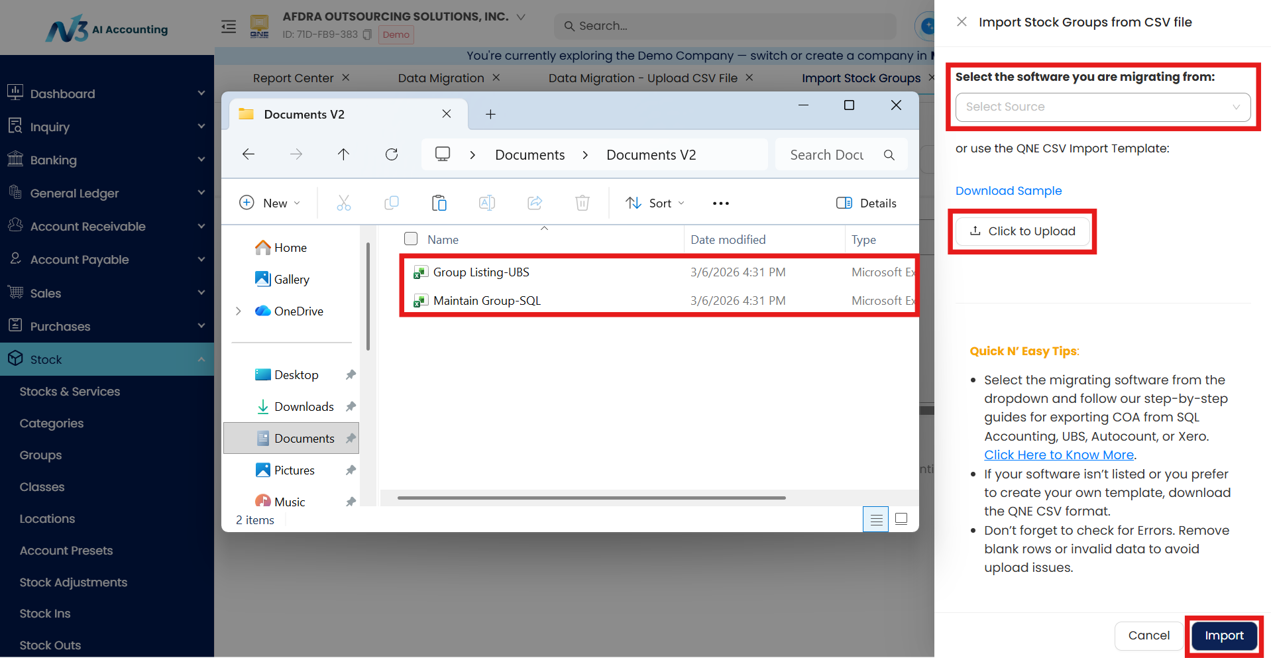This screenshot has width=1271, height=658.
Task: Click the Copy icon in Explorer toolbar
Action: 392,203
